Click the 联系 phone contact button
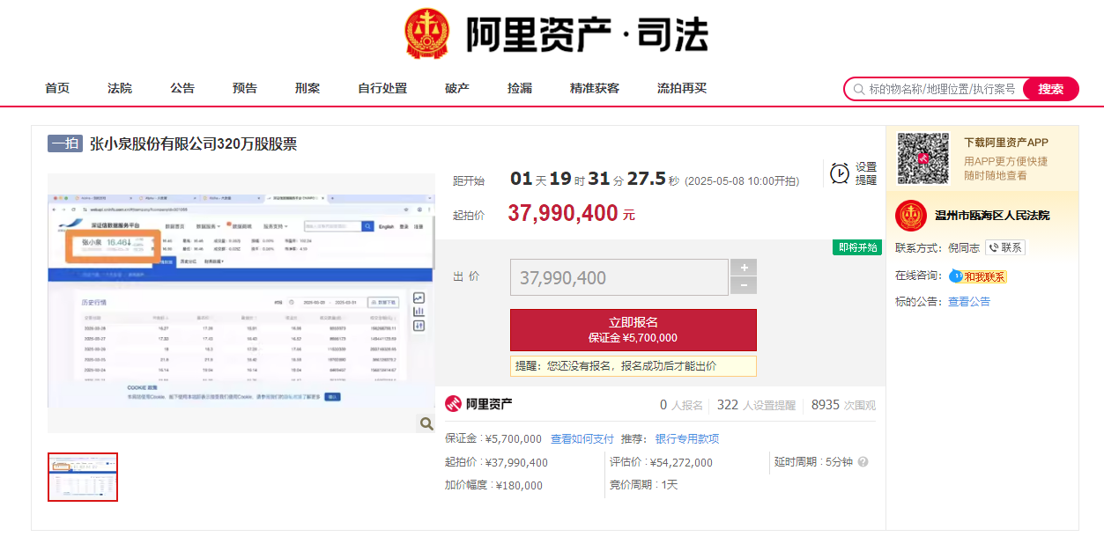The width and height of the screenshot is (1104, 544). pyautogui.click(x=1004, y=248)
